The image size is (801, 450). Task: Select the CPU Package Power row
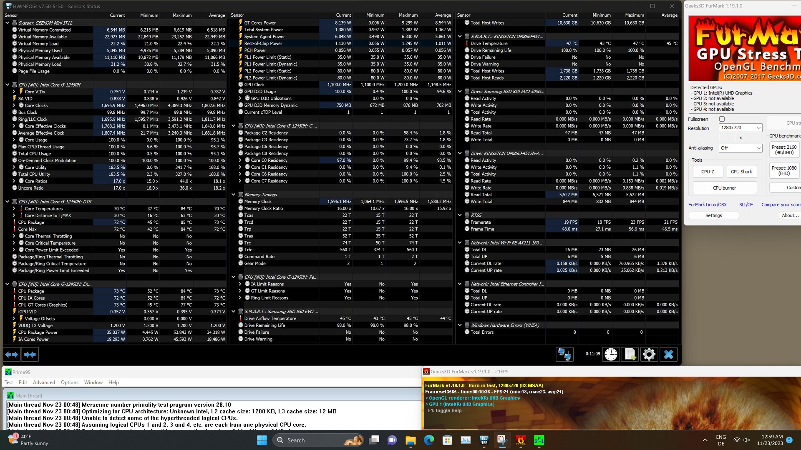click(x=115, y=332)
